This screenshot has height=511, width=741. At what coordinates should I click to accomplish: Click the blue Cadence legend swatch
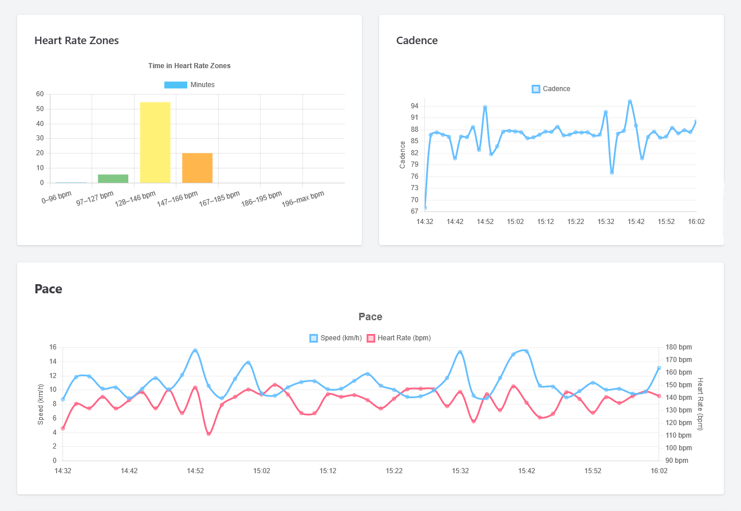(536, 89)
